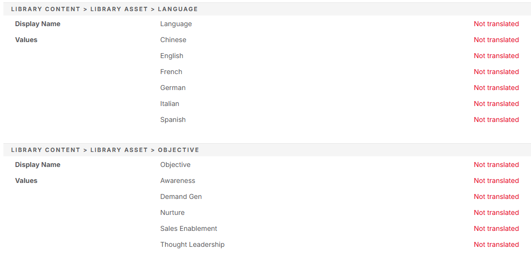Click the Objective display name value

[x=175, y=165]
